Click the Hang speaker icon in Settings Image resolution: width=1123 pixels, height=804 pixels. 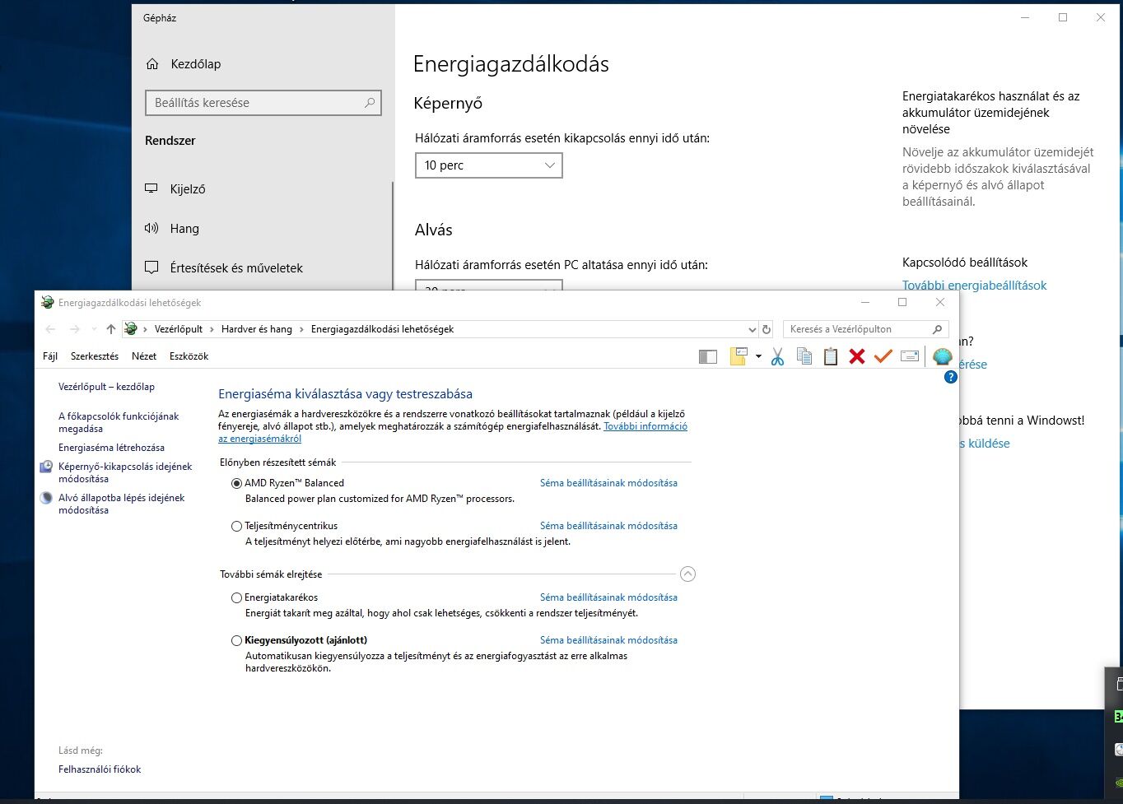pyautogui.click(x=151, y=228)
